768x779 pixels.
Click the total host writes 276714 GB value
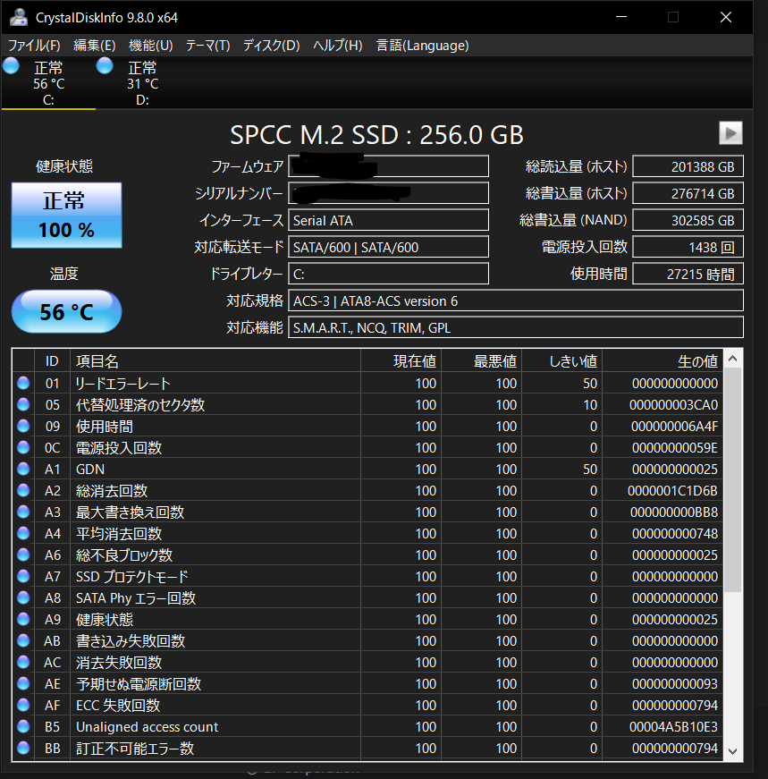(688, 193)
